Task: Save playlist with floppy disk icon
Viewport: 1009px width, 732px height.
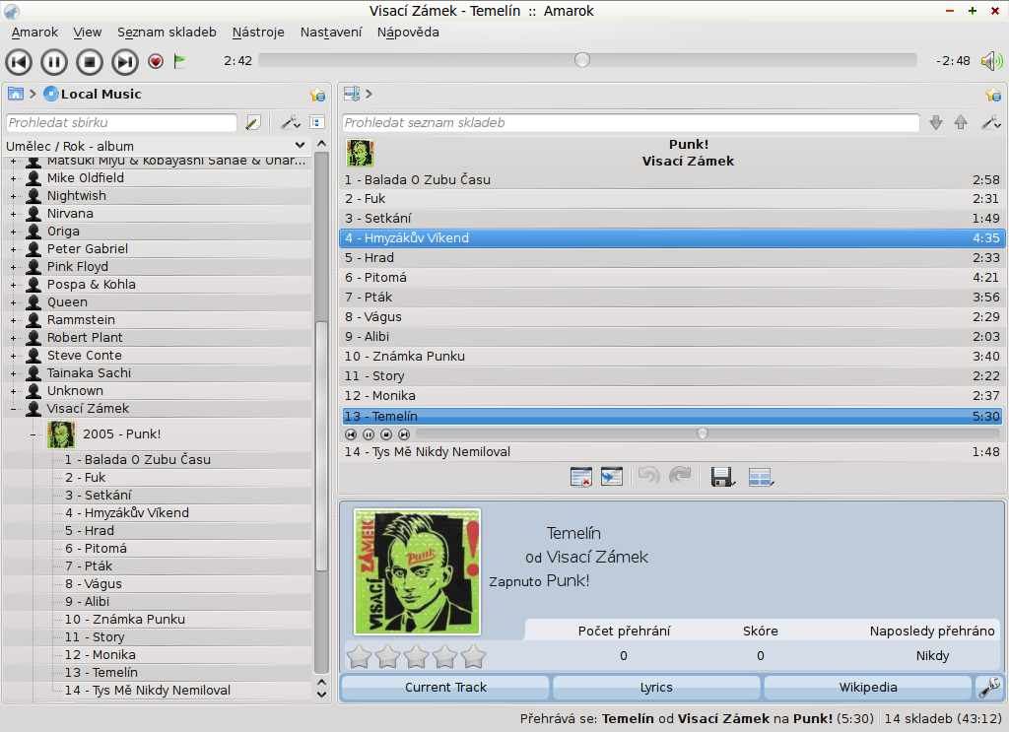Action: point(722,477)
